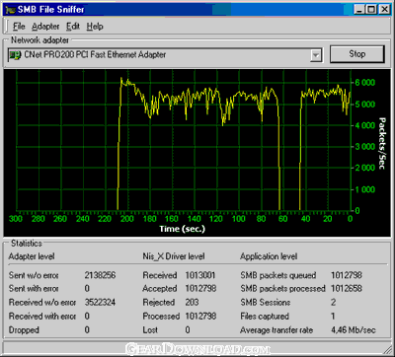The image size is (395, 357).
Task: Click the menu bar grip handle
Action: pos(7,27)
